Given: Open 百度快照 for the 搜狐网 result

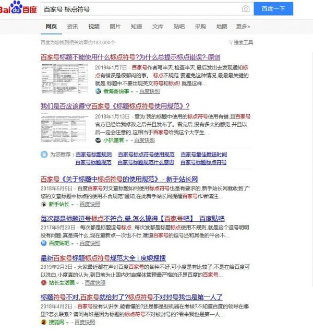Looking at the screenshot, I should (85, 323).
